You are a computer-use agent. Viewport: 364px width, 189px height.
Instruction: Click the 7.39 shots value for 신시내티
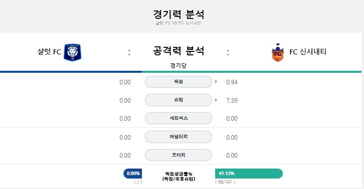coord(232,100)
